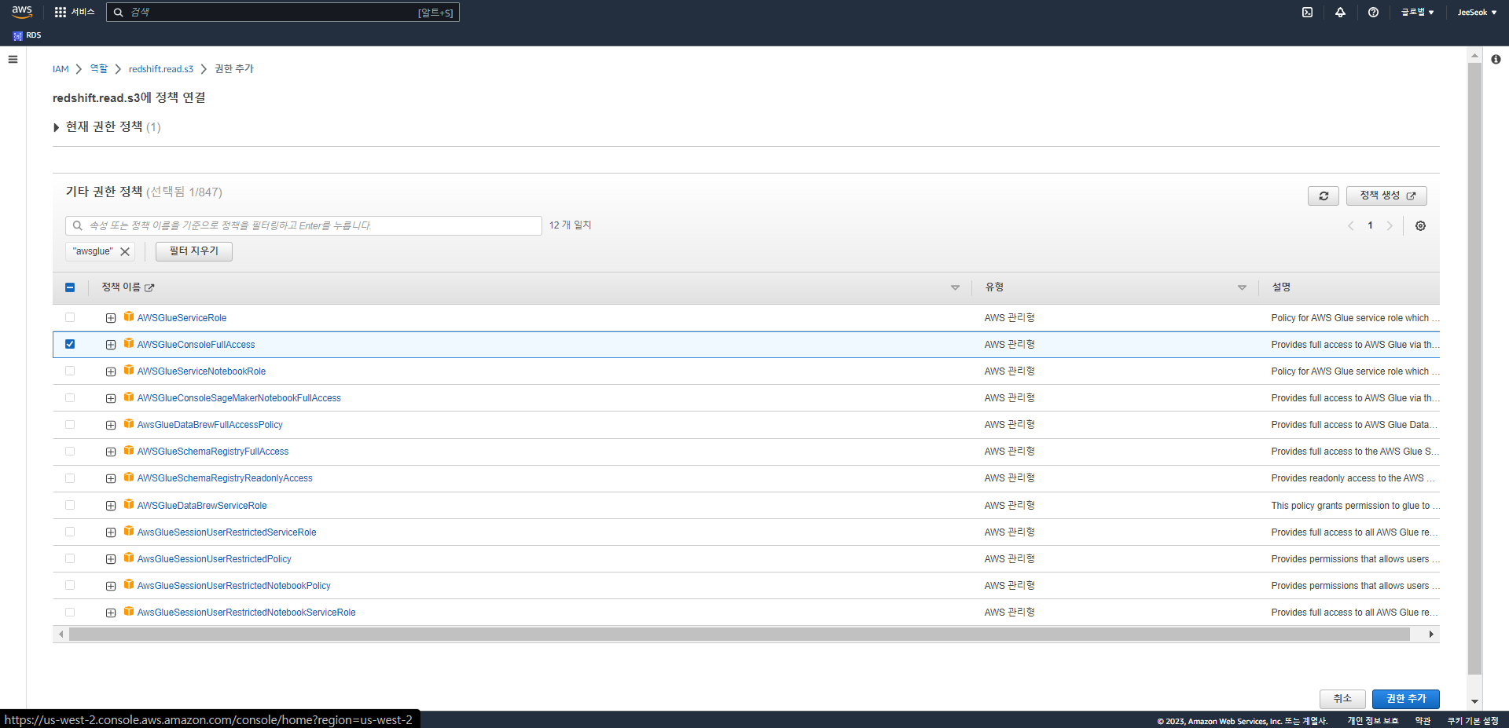Click the vertical page scrollbar

(x=1474, y=369)
